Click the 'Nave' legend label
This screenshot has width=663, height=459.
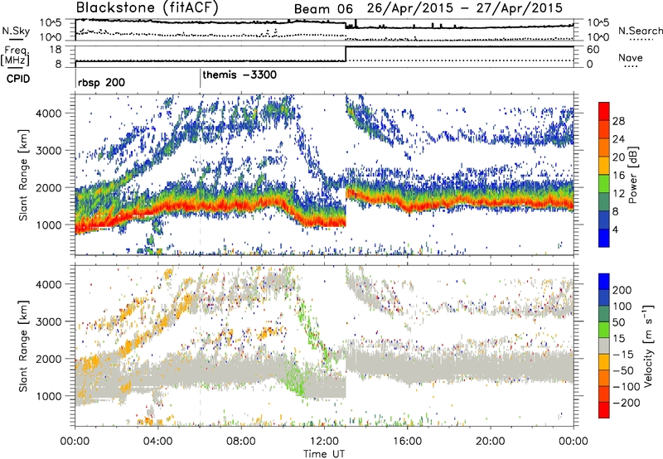point(630,58)
